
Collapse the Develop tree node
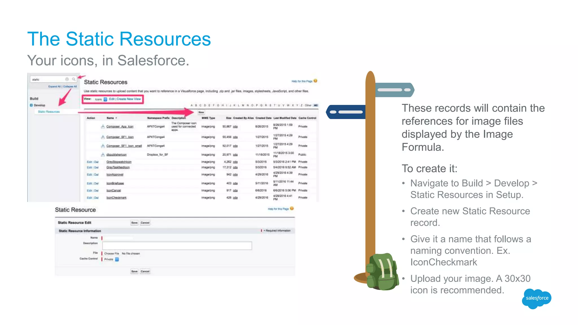(x=31, y=105)
